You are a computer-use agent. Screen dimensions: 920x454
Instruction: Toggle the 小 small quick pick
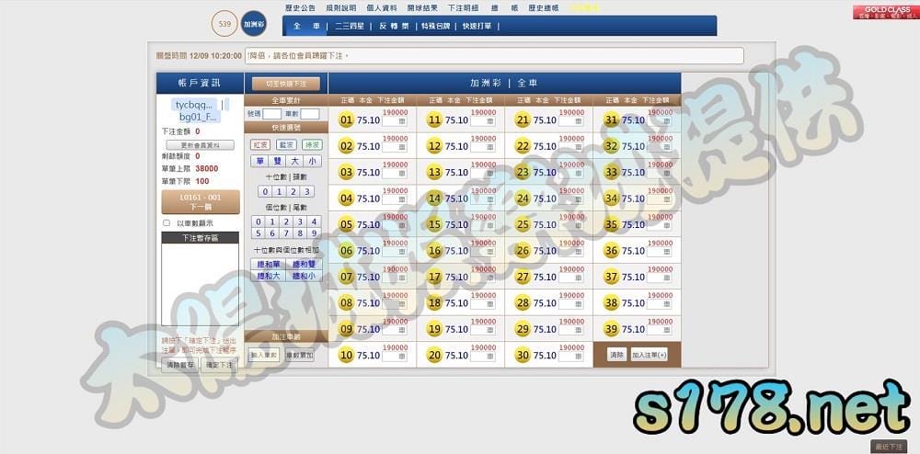pos(313,161)
